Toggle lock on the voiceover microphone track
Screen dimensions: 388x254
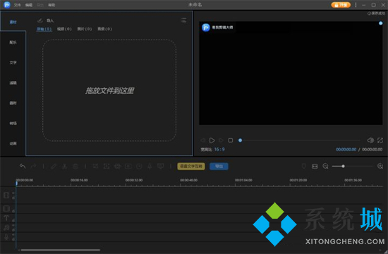point(13,239)
